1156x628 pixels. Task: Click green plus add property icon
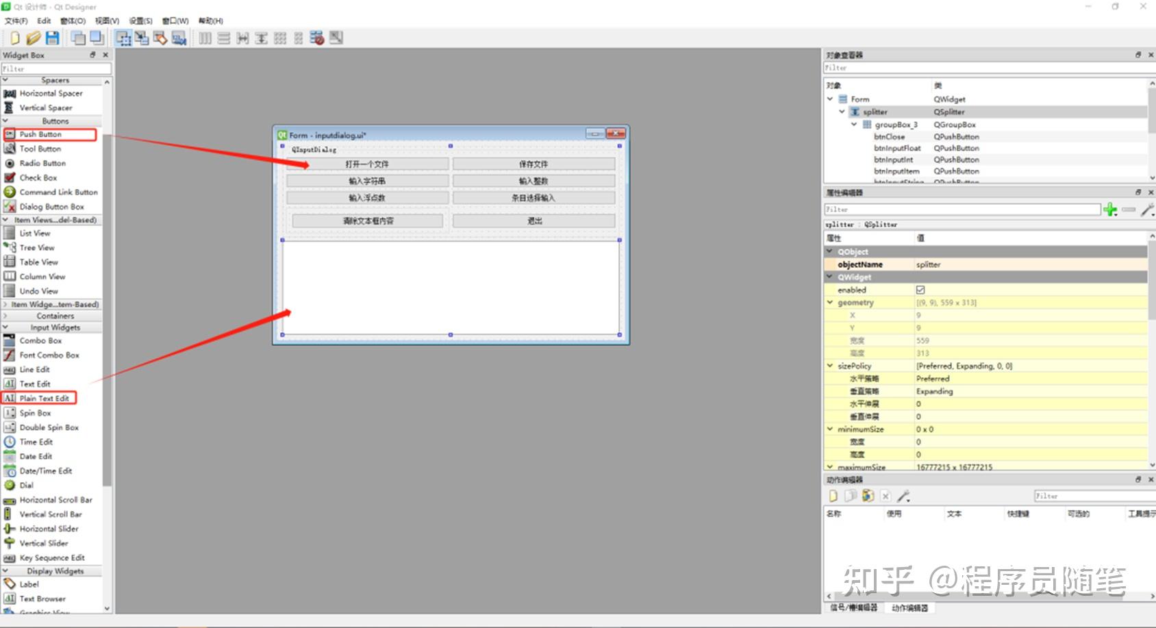point(1110,210)
